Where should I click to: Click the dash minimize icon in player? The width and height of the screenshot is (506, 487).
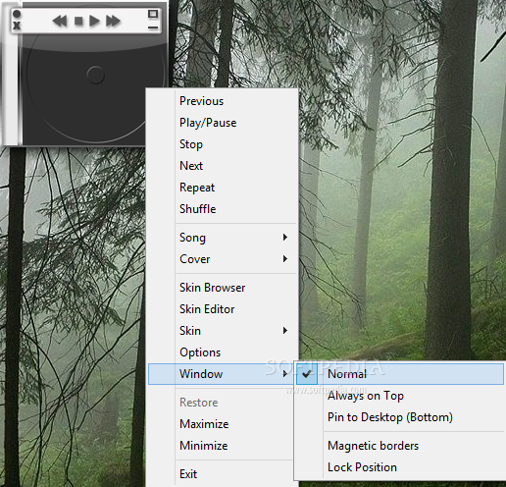pyautogui.click(x=153, y=27)
